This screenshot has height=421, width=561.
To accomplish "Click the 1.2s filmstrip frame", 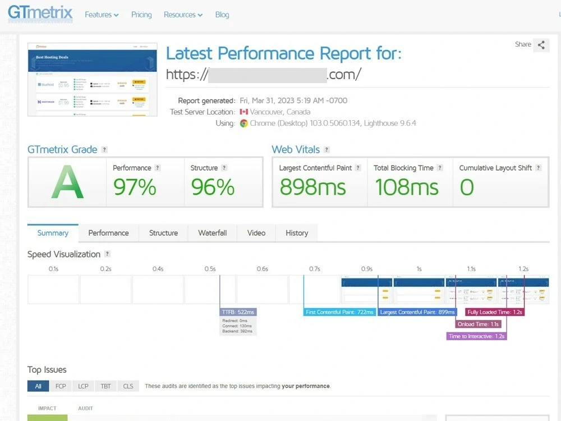I will click(523, 290).
